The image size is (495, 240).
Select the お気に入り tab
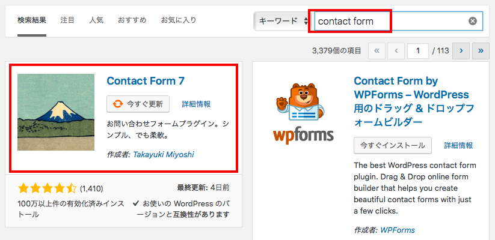pyautogui.click(x=179, y=20)
